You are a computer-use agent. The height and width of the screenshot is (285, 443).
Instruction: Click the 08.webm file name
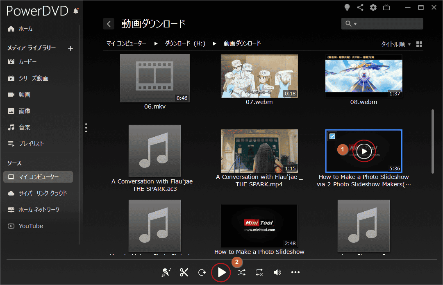(x=363, y=102)
